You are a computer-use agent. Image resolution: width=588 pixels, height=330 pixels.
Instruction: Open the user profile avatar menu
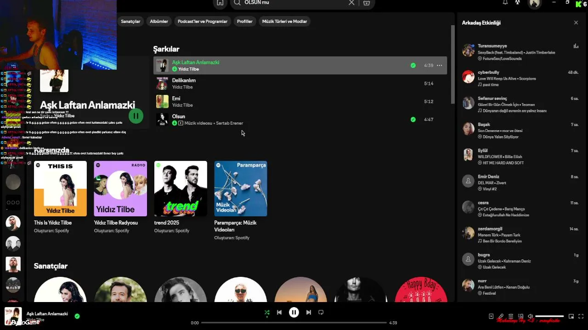point(535,3)
